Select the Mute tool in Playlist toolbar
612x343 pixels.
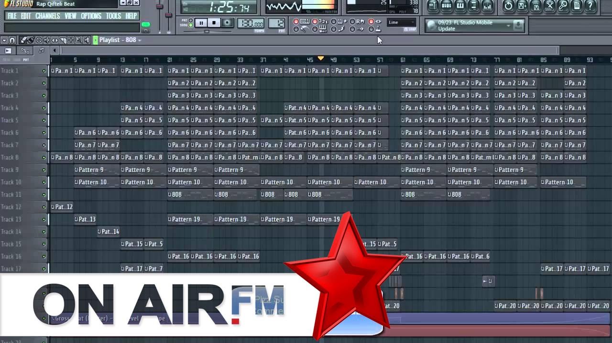coord(47,40)
